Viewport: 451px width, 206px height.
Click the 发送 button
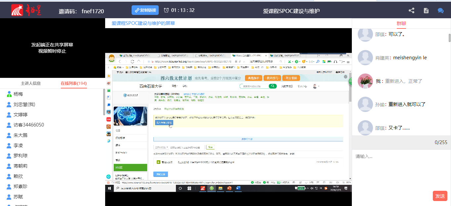tap(440, 196)
